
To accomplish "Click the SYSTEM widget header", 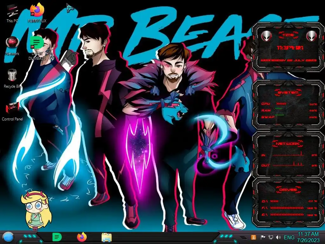I will pyautogui.click(x=288, y=92).
